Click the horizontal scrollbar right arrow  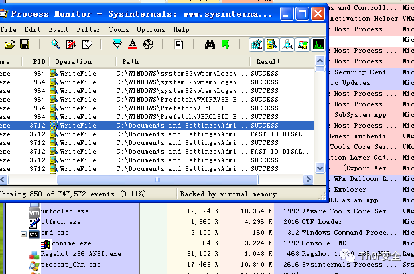pyautogui.click(x=308, y=179)
